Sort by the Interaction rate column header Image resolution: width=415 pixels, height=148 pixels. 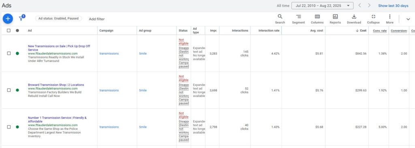pyautogui.click(x=269, y=31)
